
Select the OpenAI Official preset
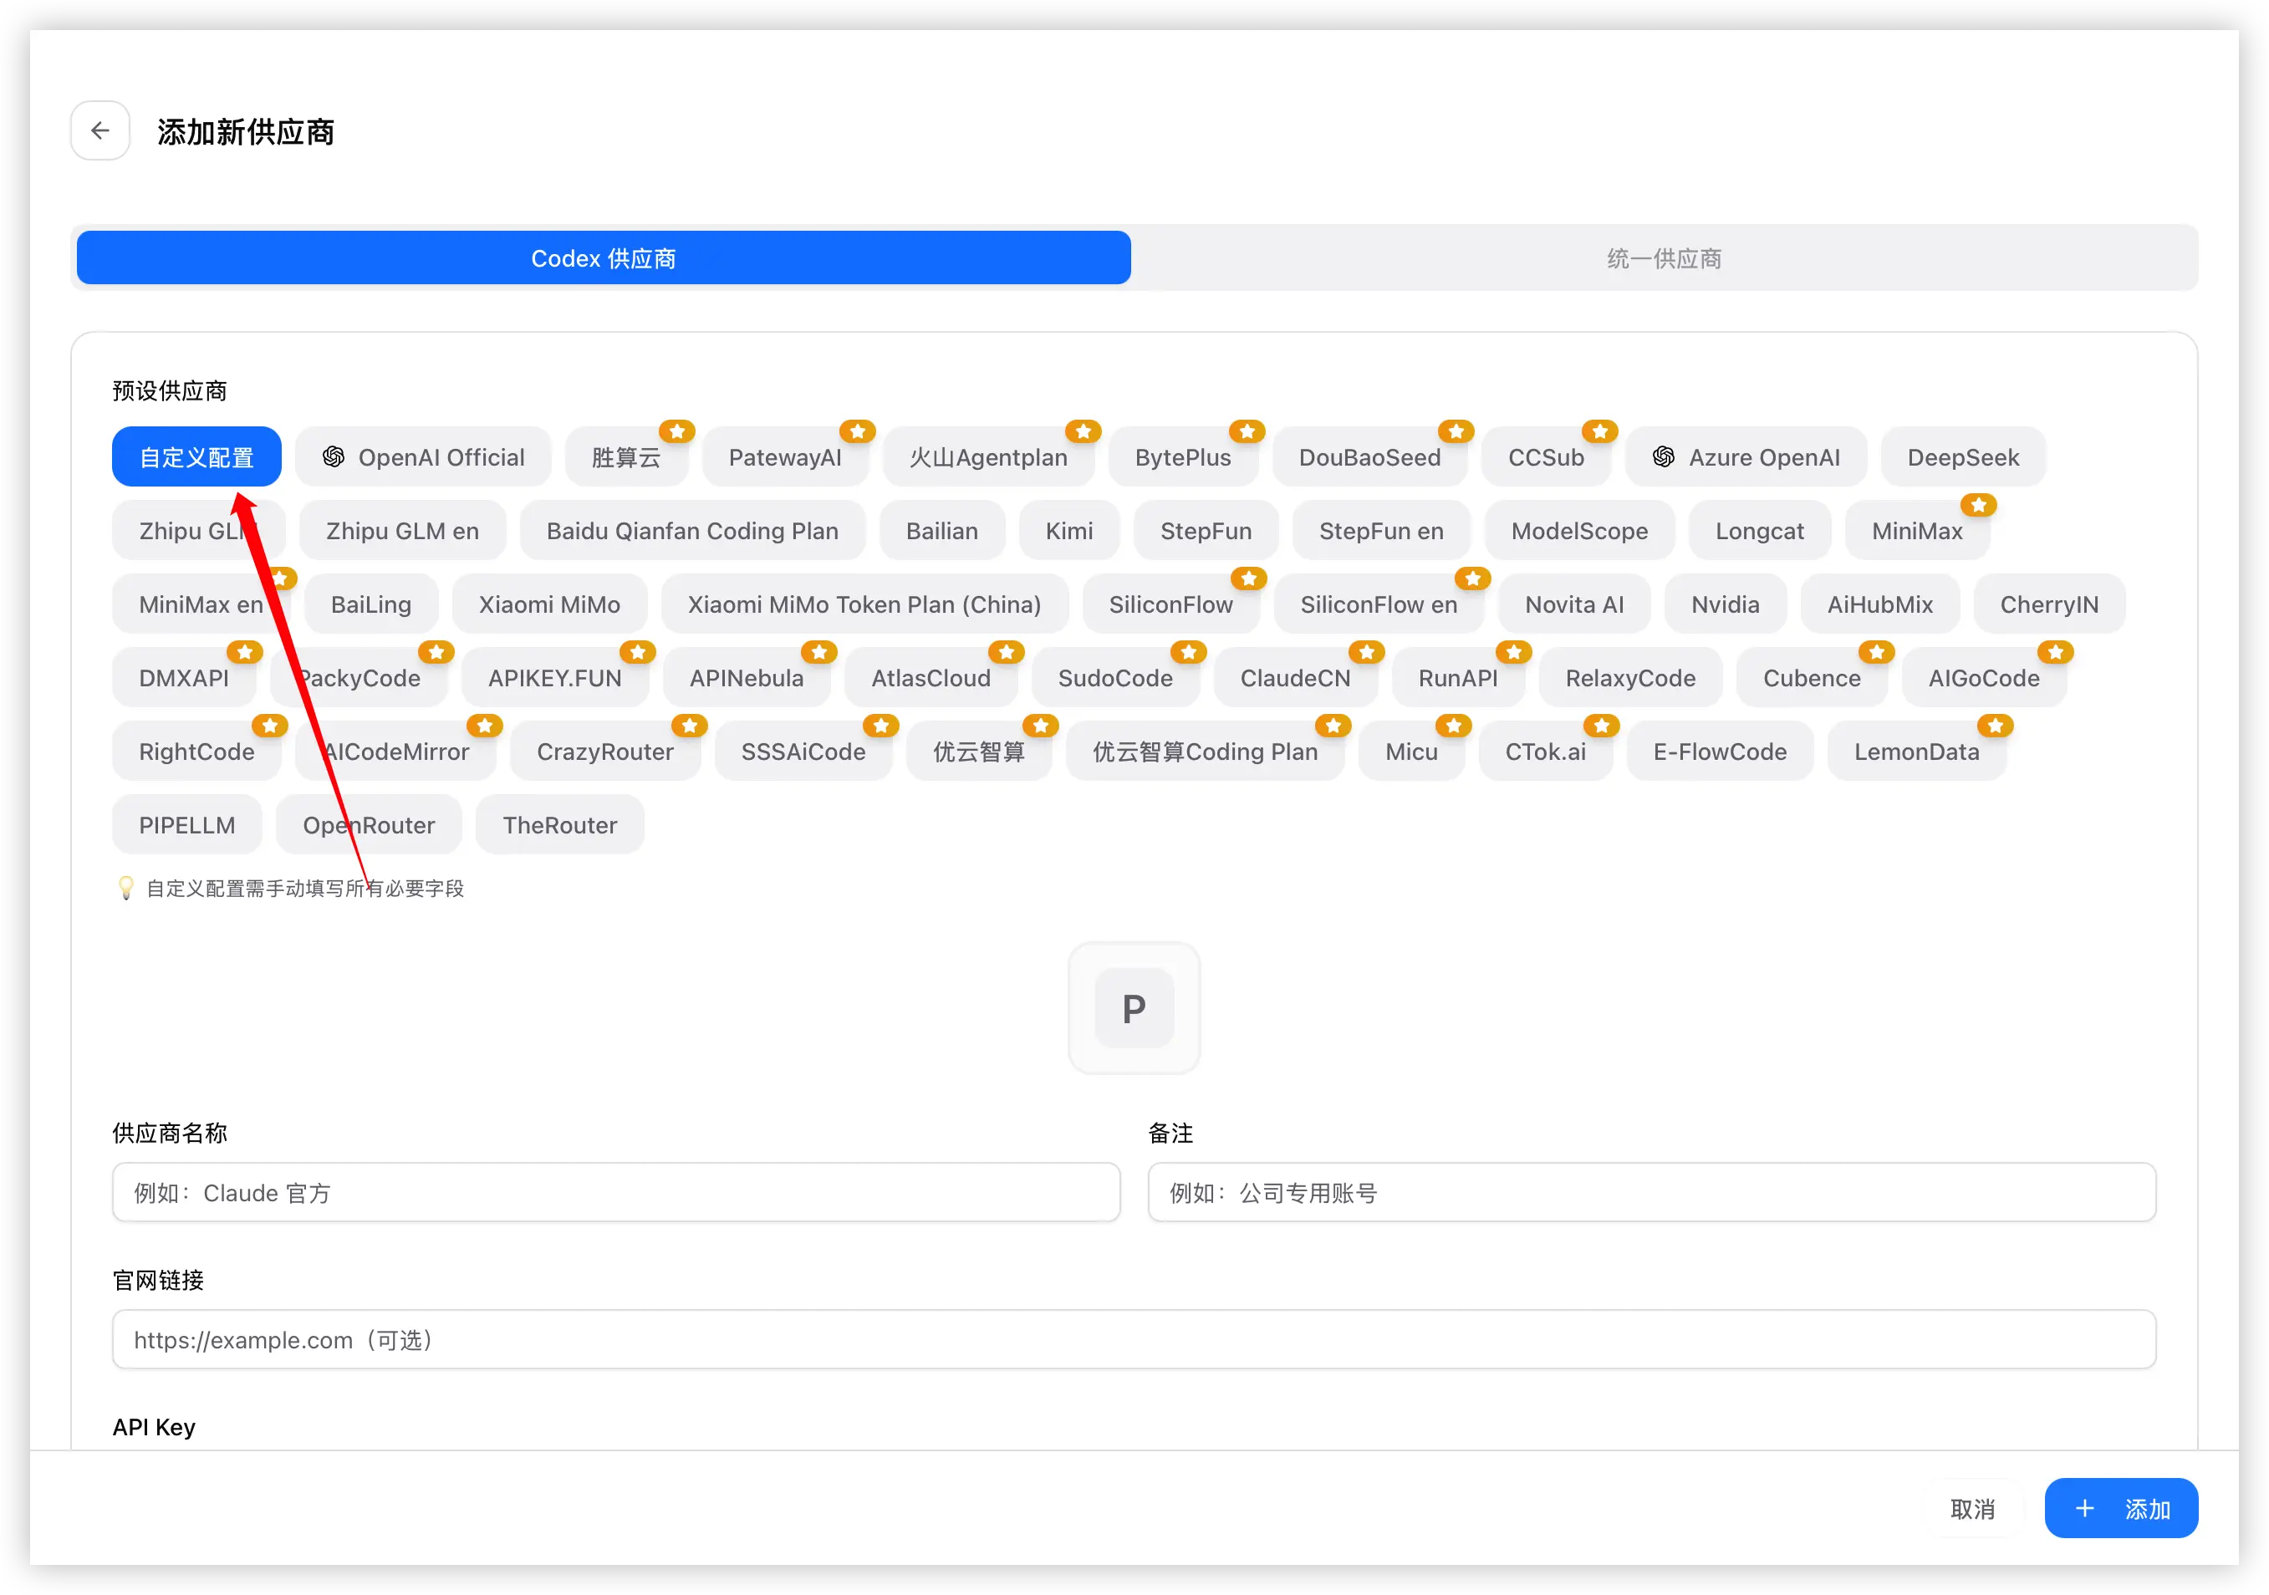click(423, 456)
